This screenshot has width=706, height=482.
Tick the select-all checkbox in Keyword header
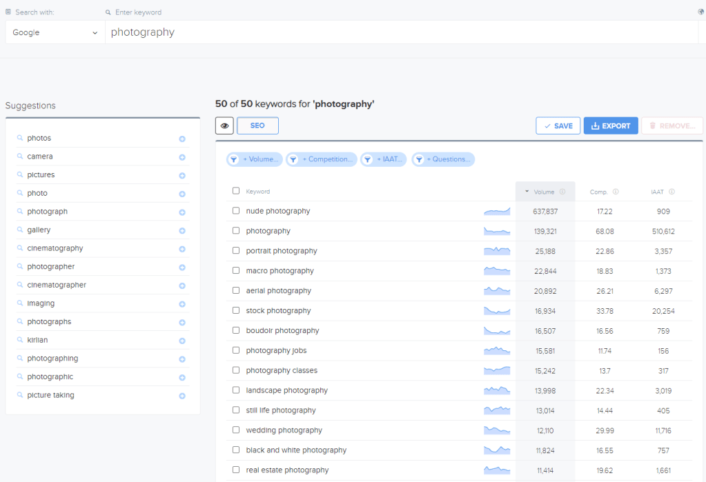pyautogui.click(x=236, y=191)
